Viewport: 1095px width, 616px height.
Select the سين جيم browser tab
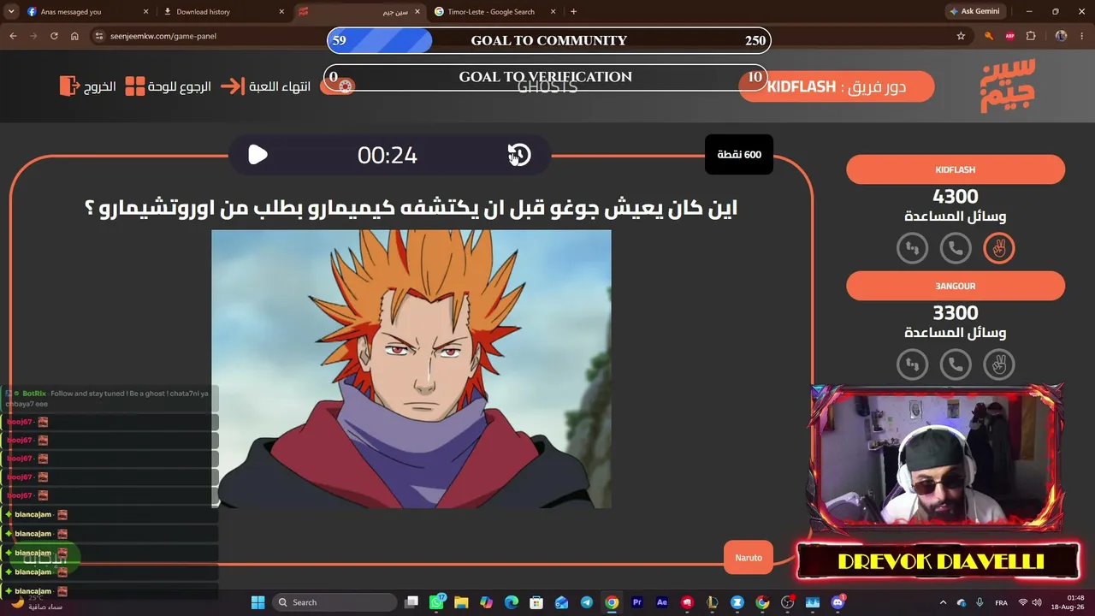tap(358, 12)
